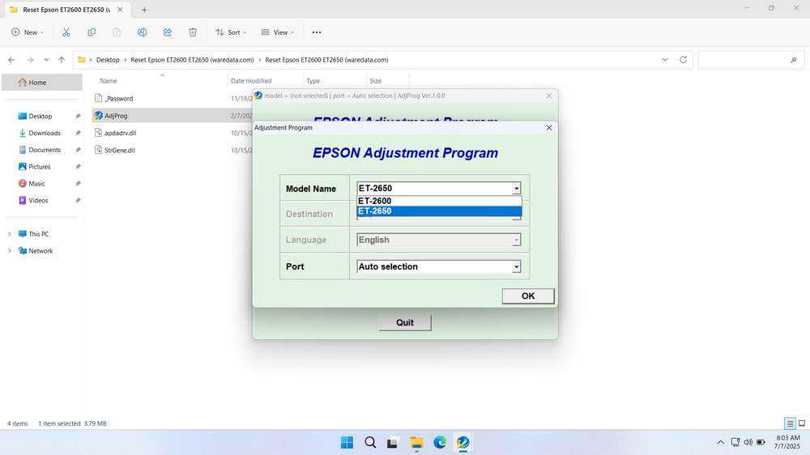This screenshot has height=455, width=810.
Task: Click Desktop in the address breadcrumb
Action: (x=108, y=60)
